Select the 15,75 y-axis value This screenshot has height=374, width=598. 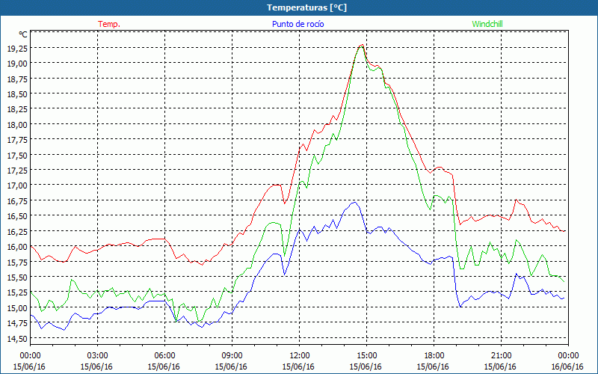tap(17, 261)
